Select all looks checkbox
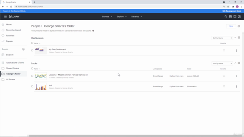244x137 pixels. click(32, 68)
